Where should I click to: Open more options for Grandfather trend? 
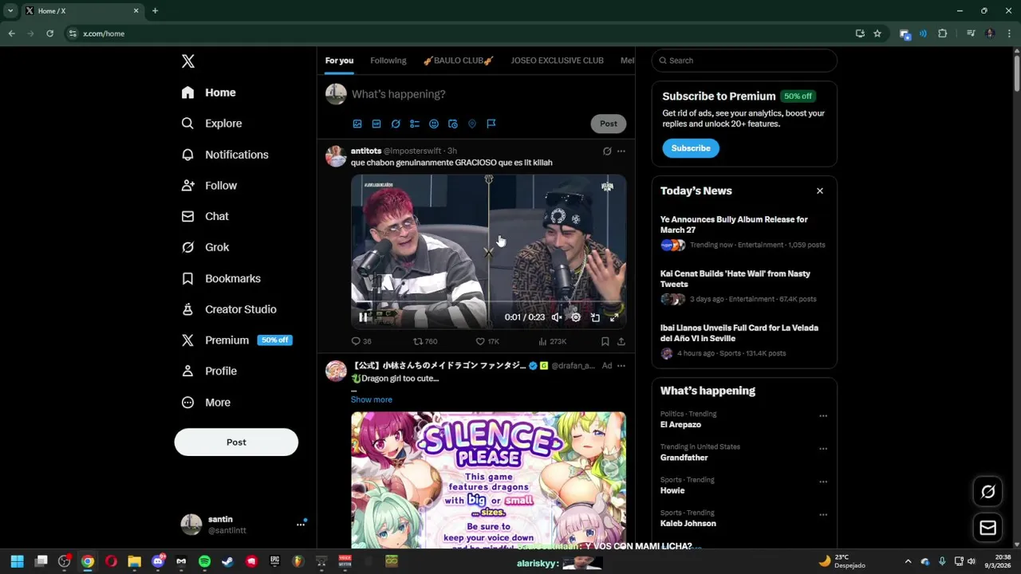tap(823, 449)
